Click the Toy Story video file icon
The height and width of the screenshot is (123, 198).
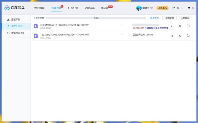click(x=36, y=36)
